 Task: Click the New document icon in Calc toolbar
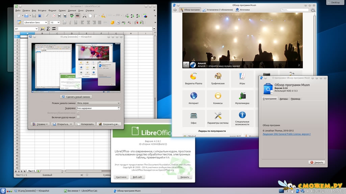(x=19, y=16)
